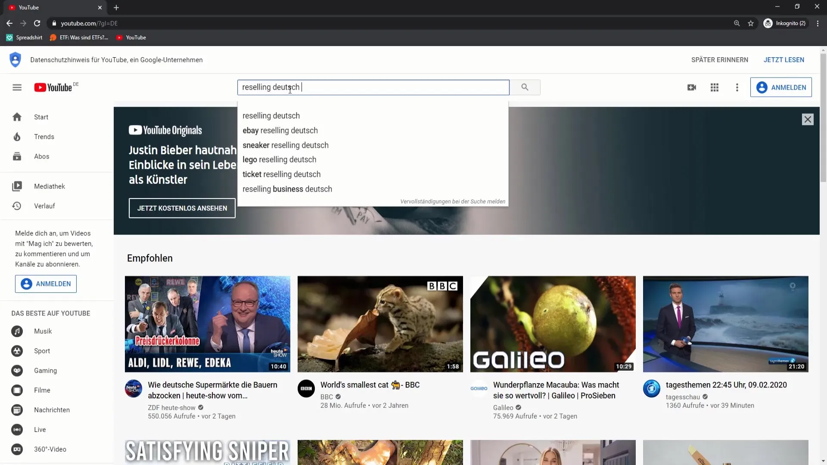Click channel name 'ZDF heute-show'
Image resolution: width=827 pixels, height=465 pixels.
[171, 408]
